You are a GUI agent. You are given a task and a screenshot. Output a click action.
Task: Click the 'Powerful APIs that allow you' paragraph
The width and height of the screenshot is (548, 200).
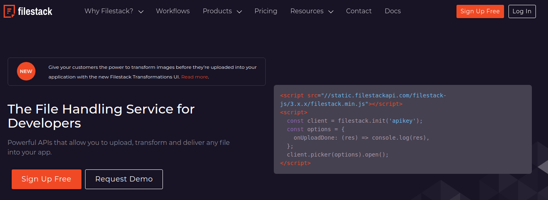point(119,148)
